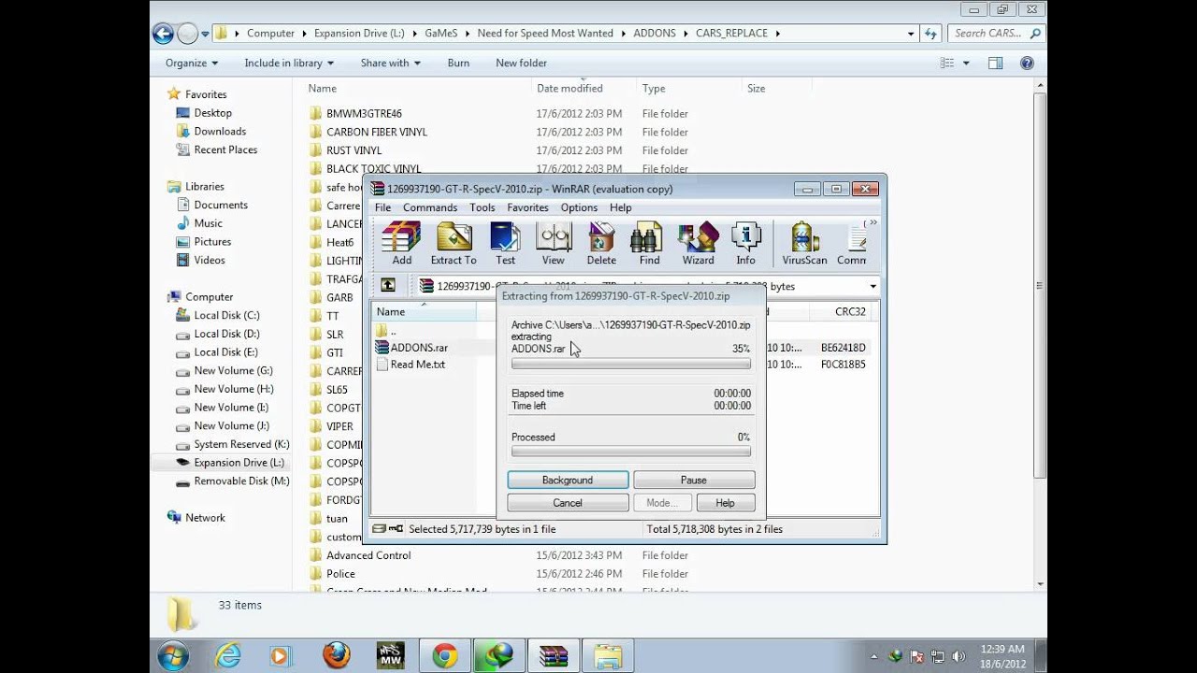Open the Include in library dropdown
The width and height of the screenshot is (1197, 673).
pos(289,63)
